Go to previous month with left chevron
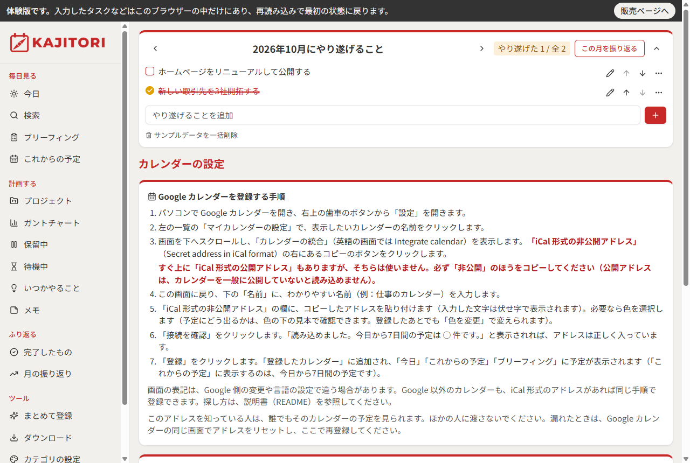The width and height of the screenshot is (690, 463). (x=155, y=48)
